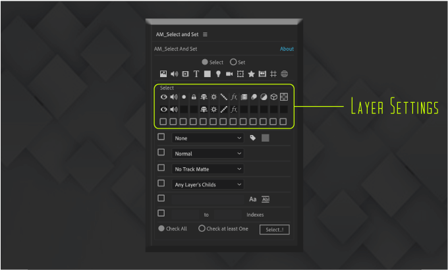This screenshot has height=270, width=448.
Task: Enable the checkbox beside the Indexes range
Action: pyautogui.click(x=161, y=213)
